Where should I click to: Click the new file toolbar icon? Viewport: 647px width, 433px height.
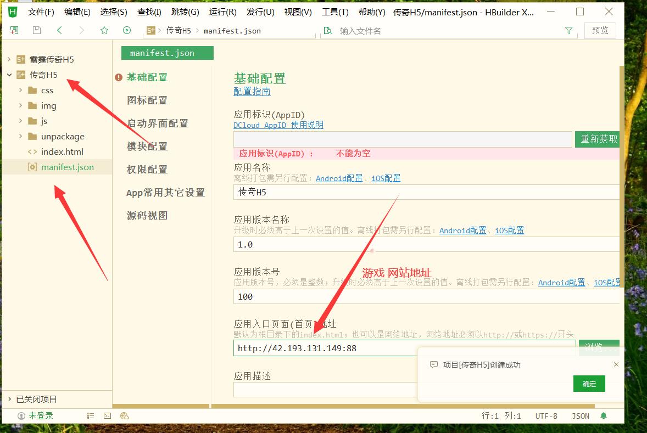pyautogui.click(x=14, y=31)
